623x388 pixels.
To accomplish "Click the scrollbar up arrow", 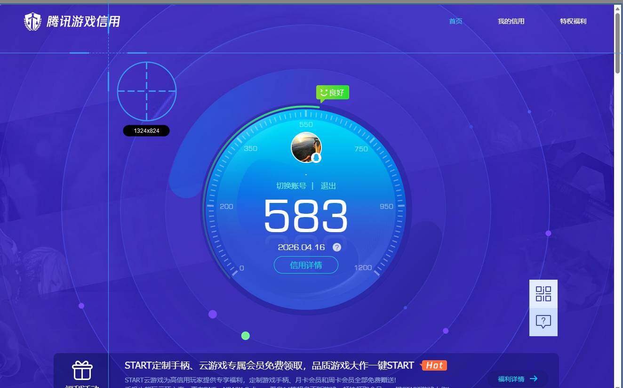I will [617, 8].
